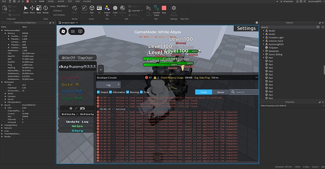The width and height of the screenshot is (325, 169).
Task: Expand the Render group
Action: pyautogui.click(x=2, y=137)
